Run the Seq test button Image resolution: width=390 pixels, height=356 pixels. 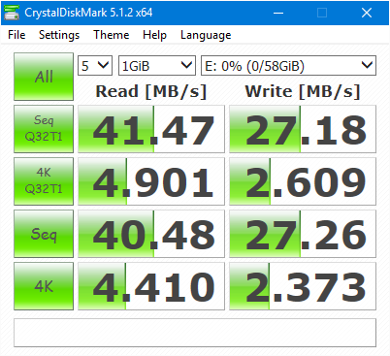44,234
